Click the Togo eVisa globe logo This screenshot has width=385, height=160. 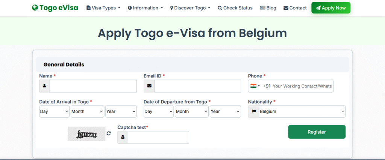(x=35, y=8)
